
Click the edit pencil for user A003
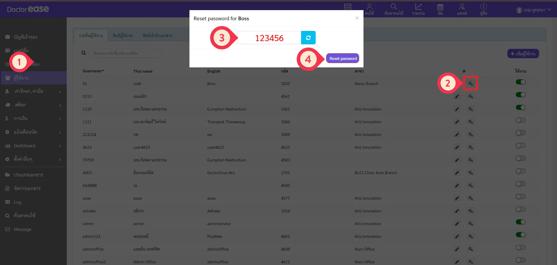coord(457,173)
